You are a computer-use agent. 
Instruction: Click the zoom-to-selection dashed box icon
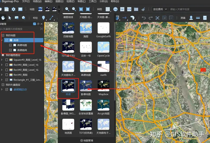click(81, 9)
